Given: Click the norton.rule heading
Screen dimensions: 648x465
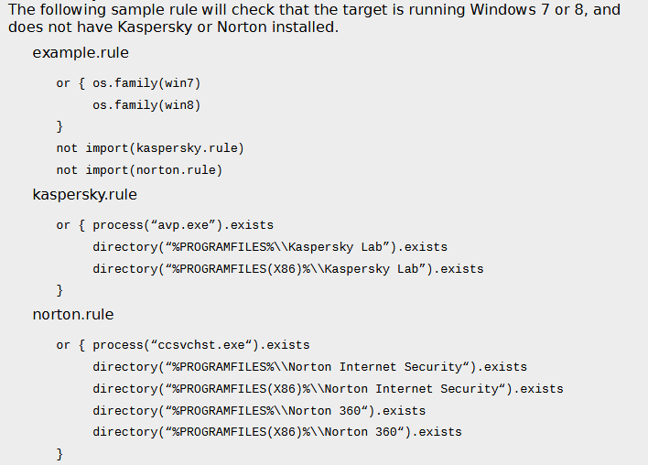Looking at the screenshot, I should (x=73, y=315).
